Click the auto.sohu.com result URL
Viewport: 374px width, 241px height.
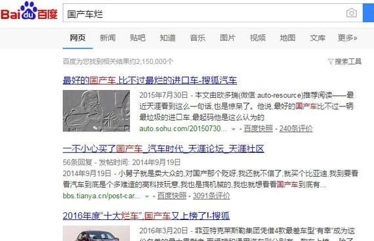pos(183,129)
